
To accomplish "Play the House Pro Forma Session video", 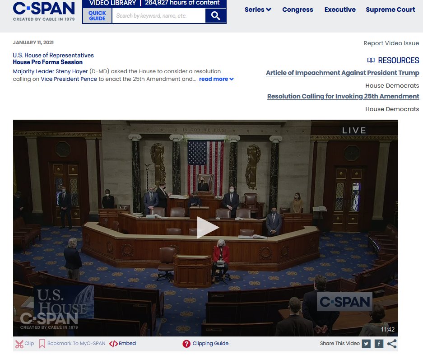I will [208, 228].
